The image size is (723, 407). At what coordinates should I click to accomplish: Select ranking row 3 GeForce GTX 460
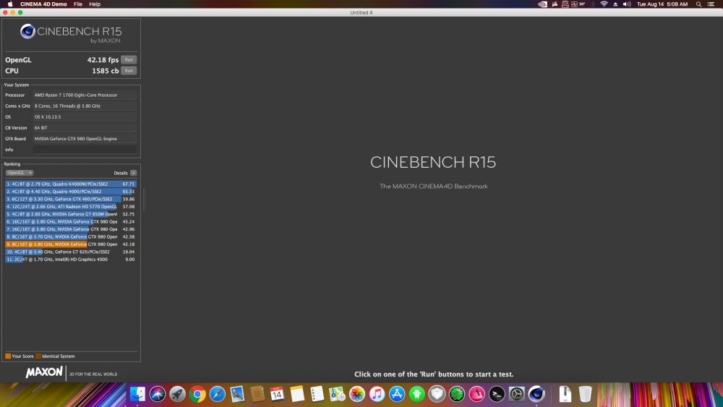point(71,199)
